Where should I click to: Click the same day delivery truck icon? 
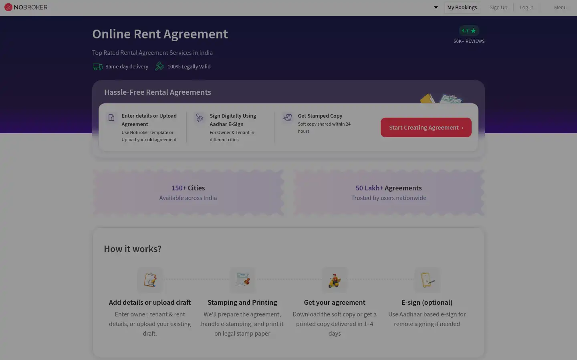[97, 67]
